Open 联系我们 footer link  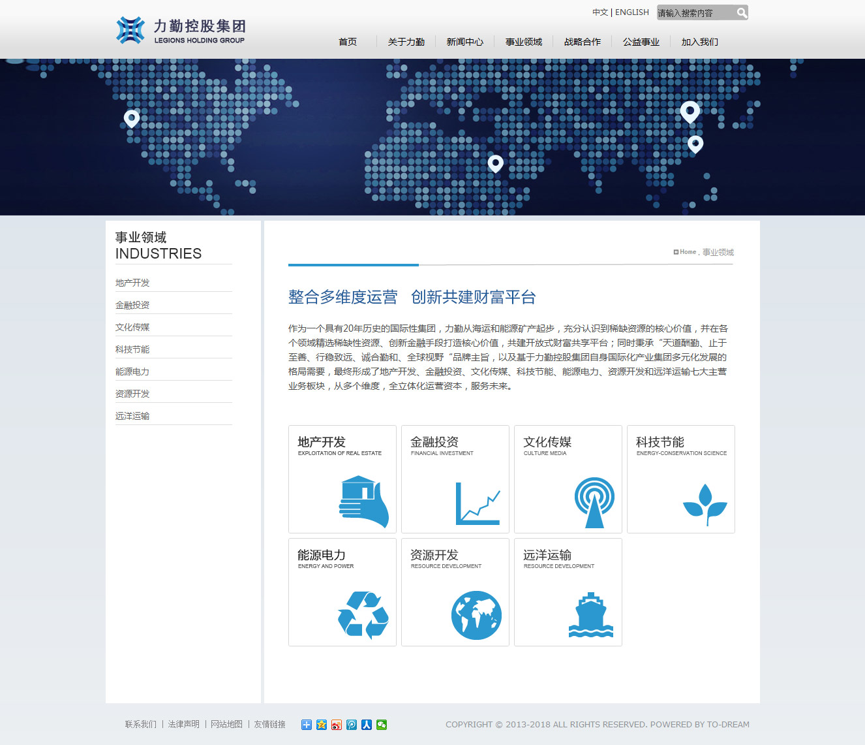click(x=141, y=724)
